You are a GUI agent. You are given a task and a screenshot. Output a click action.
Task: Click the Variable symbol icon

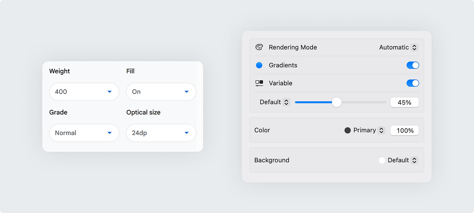pyautogui.click(x=259, y=83)
